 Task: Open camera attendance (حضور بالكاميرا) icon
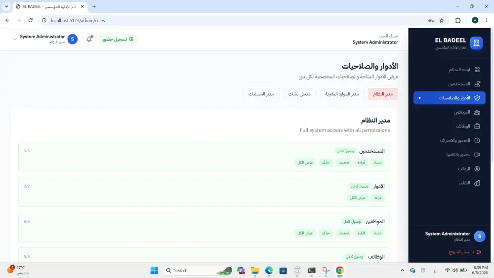(x=477, y=155)
